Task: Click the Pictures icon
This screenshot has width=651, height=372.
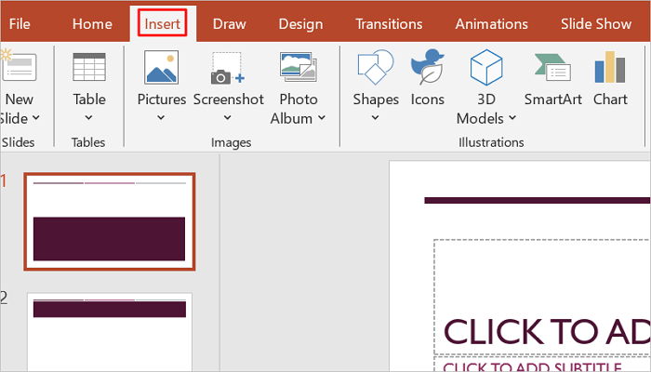Action: pyautogui.click(x=162, y=67)
